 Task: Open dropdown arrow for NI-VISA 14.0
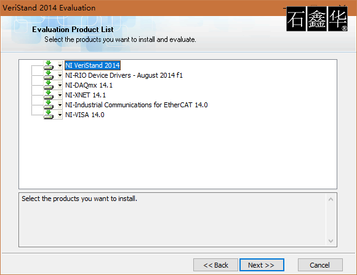click(x=60, y=115)
